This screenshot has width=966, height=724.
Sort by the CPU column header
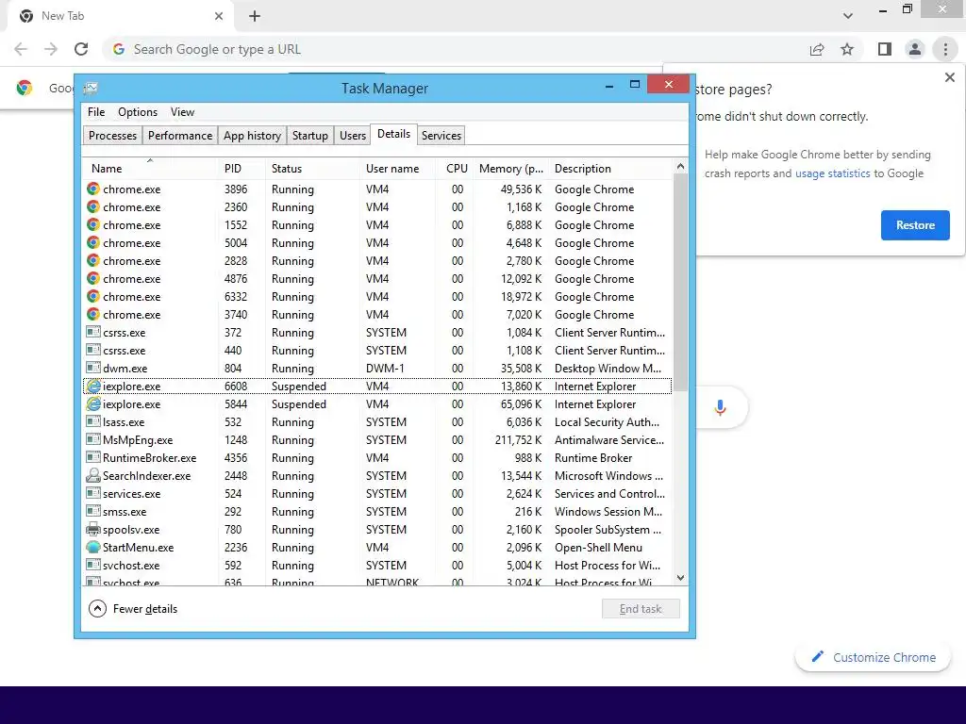click(455, 169)
